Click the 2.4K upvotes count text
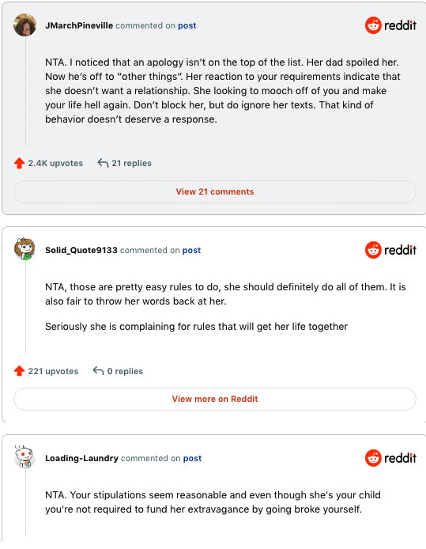 (x=55, y=163)
